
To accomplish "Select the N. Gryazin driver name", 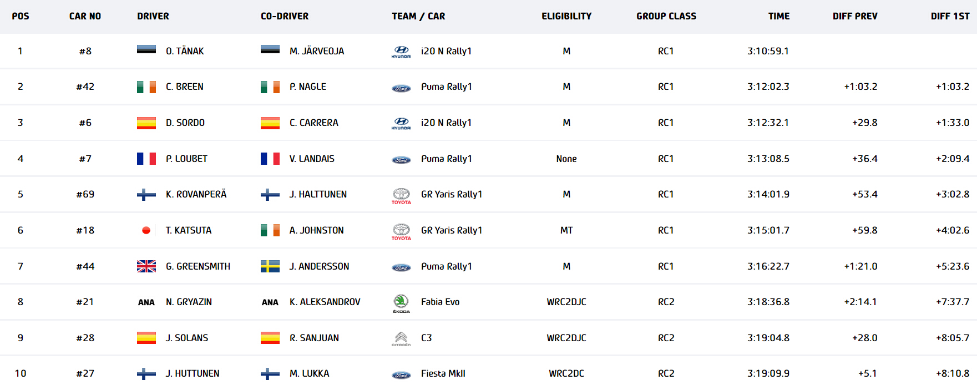I will (189, 302).
